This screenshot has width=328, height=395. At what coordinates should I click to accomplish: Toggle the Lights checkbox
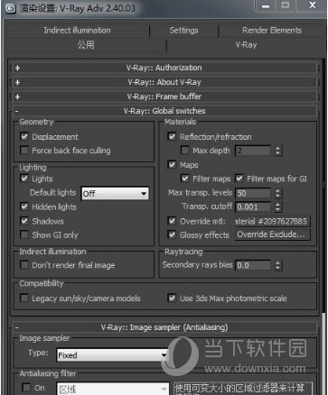pos(24,179)
